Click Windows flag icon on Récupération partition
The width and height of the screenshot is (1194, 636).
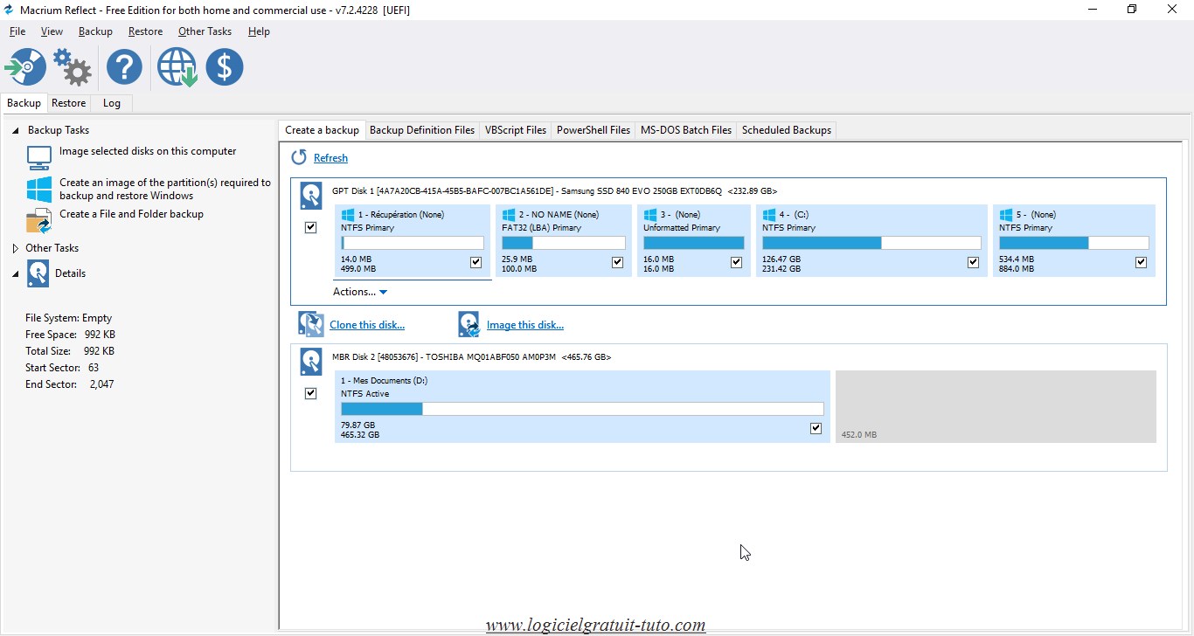347,214
